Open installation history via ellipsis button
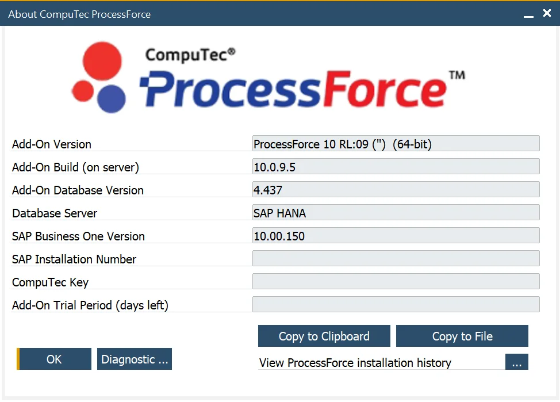560x402 pixels. coord(516,362)
